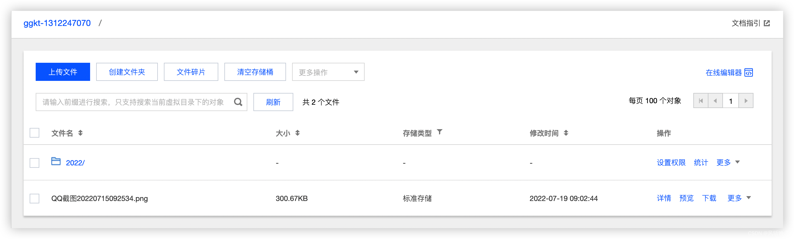This screenshot has width=794, height=239.
Task: Click the 清空存储桶 button
Action: click(255, 72)
